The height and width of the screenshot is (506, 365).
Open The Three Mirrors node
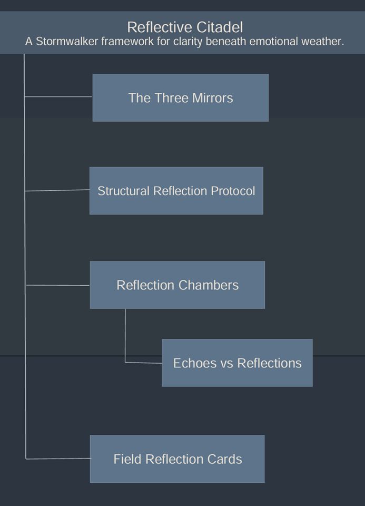181,98
